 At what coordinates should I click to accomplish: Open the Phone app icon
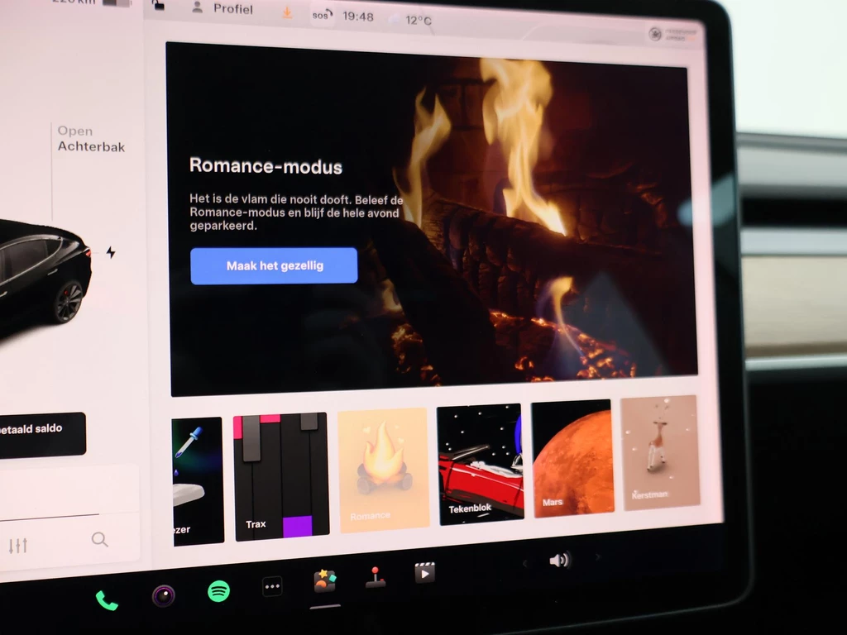[x=107, y=600]
